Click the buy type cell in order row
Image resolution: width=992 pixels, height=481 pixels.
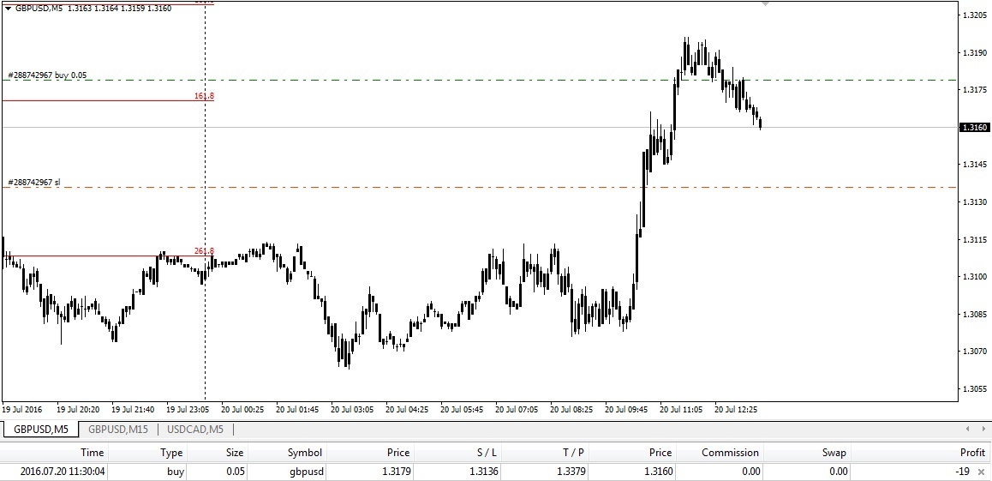[x=175, y=472]
